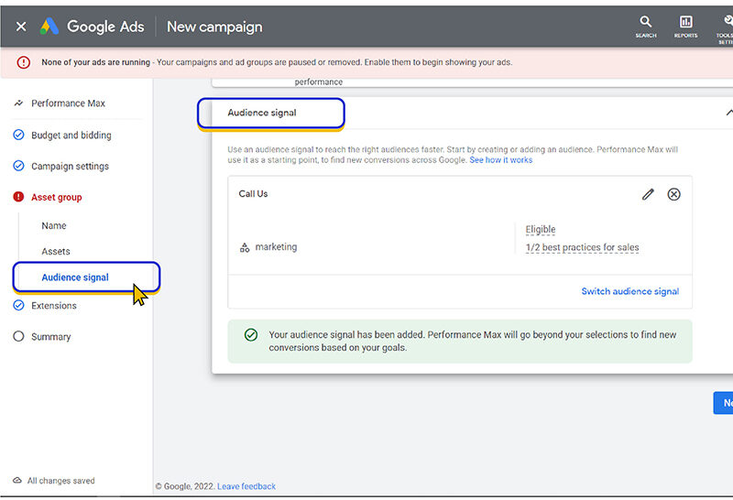Click the All changes saved status text

tap(60, 481)
